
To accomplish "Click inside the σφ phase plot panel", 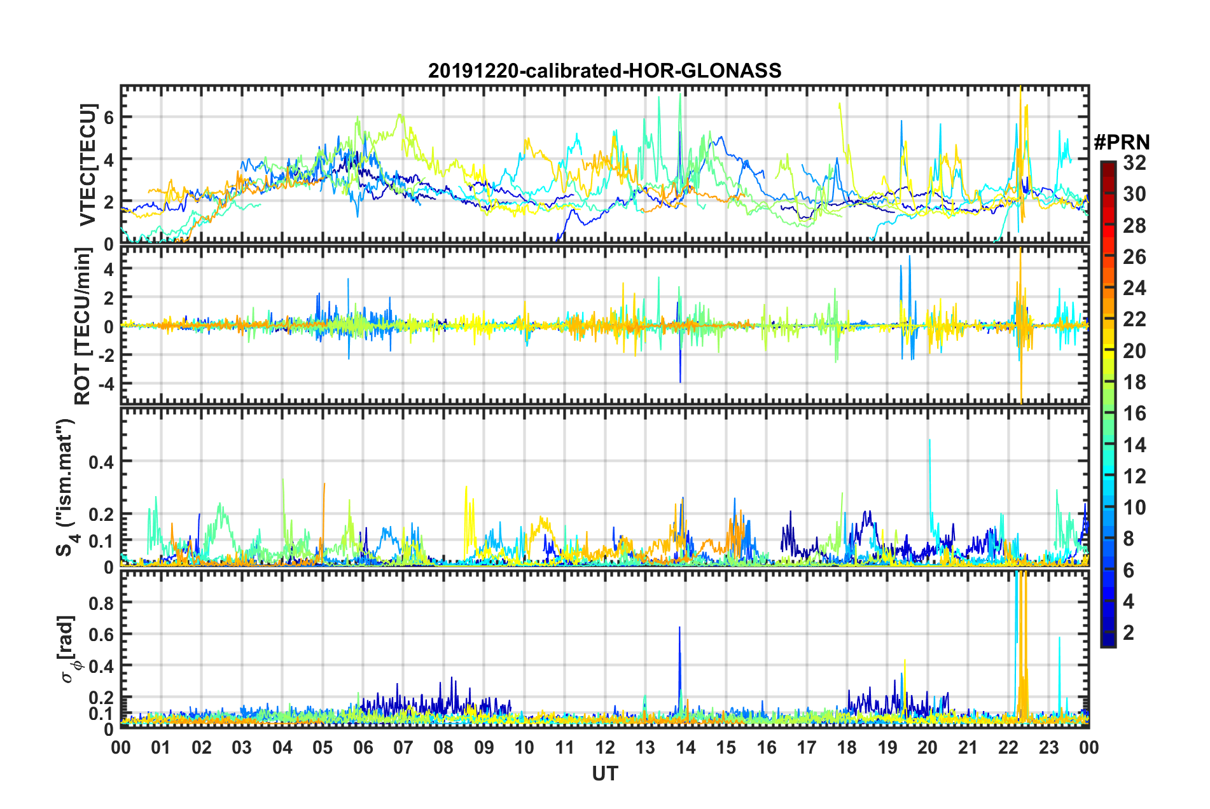I will 604,649.
